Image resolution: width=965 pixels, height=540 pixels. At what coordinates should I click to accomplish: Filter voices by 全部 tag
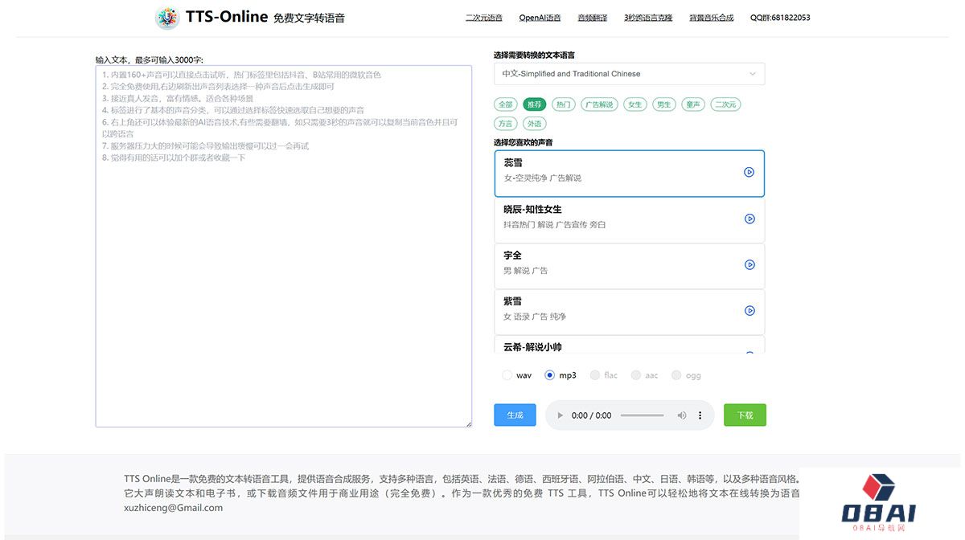[505, 104]
